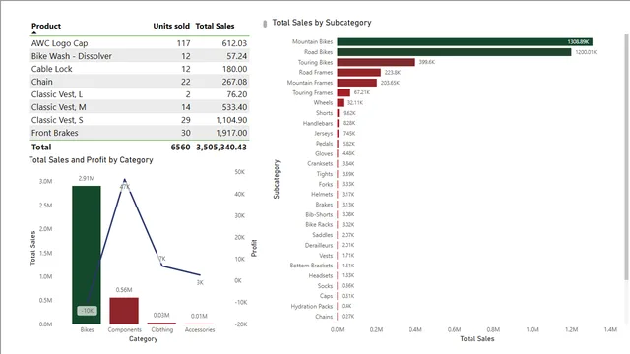Click the Handlebars subcategory label

click(x=318, y=123)
